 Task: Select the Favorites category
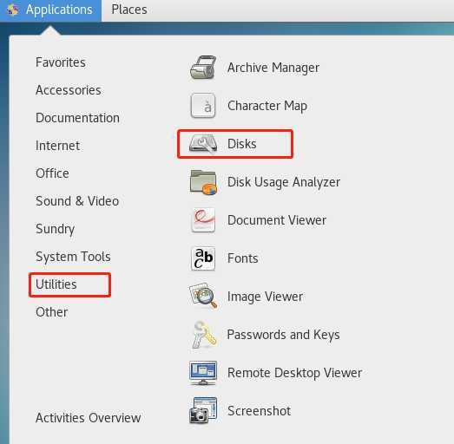[61, 62]
